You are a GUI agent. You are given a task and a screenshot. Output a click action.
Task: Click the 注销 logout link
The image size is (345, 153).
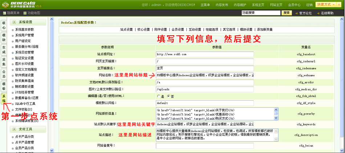[309, 5]
